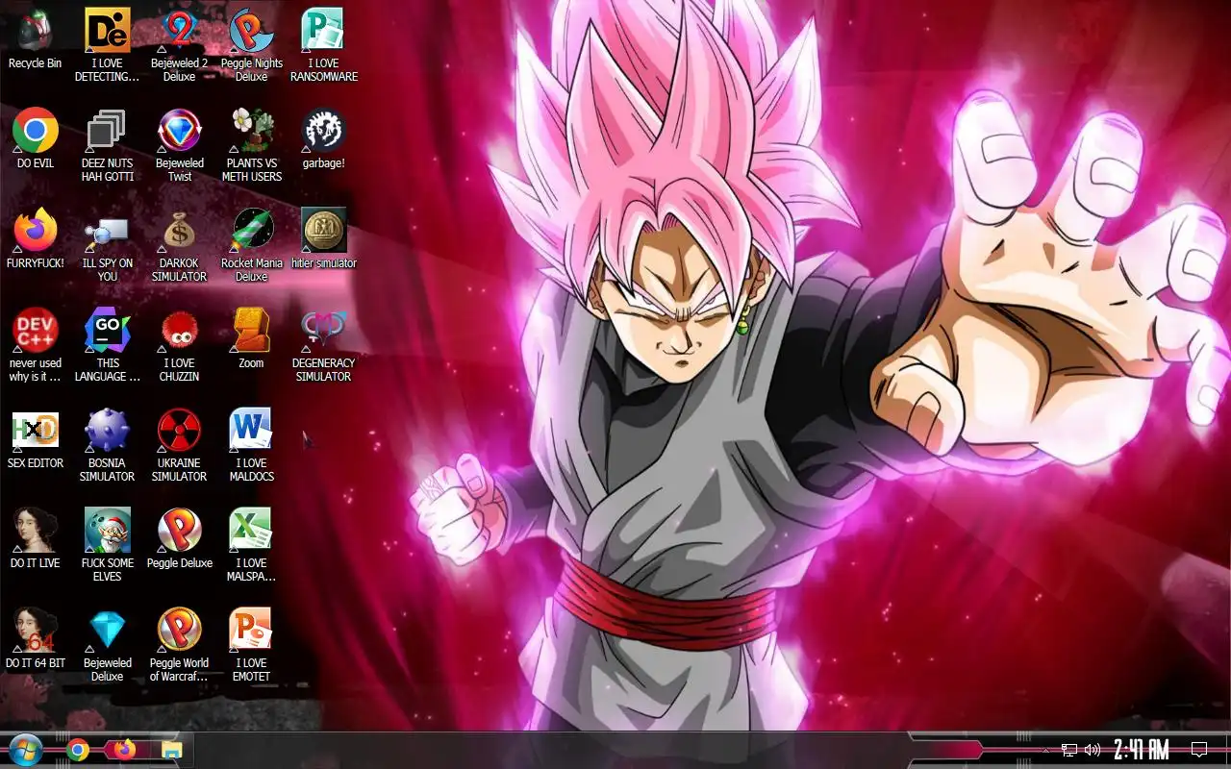Viewport: 1231px width, 769px height.
Task: Select the Rocket Mania Deluxe shortcut
Action: click(251, 245)
